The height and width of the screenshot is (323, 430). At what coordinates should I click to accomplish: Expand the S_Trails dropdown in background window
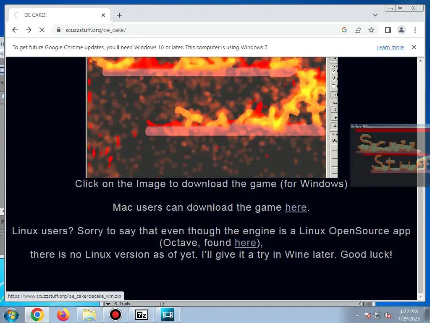[108, 304]
